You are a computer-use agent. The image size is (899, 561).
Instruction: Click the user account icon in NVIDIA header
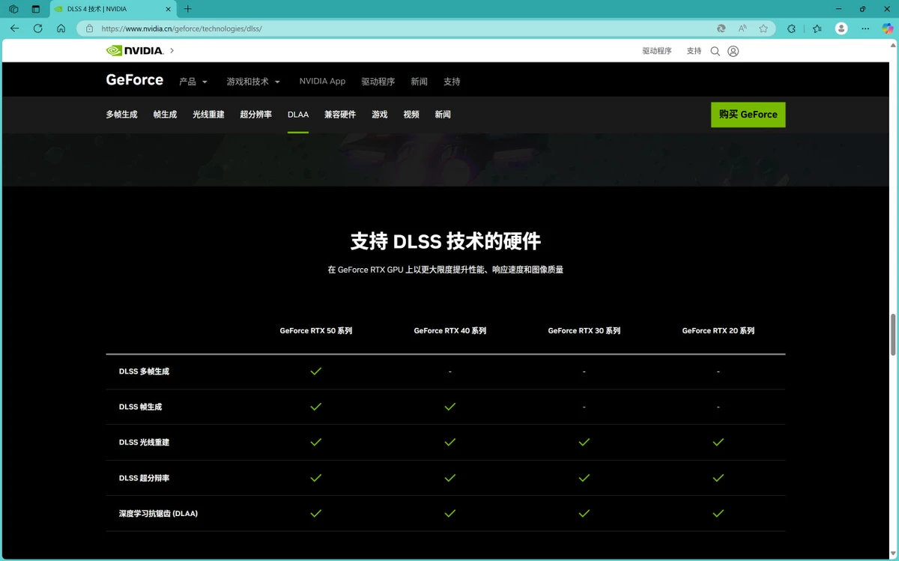[733, 51]
